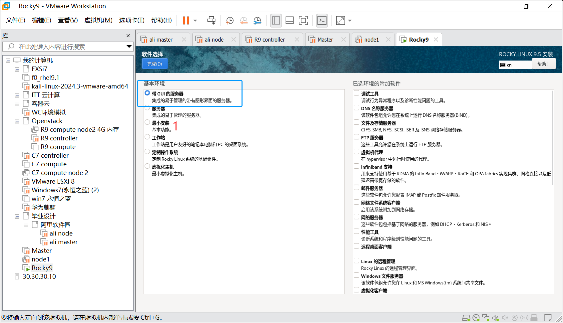Click the wireless signal device status icon
The height and width of the screenshot is (323, 563).
tap(524, 318)
